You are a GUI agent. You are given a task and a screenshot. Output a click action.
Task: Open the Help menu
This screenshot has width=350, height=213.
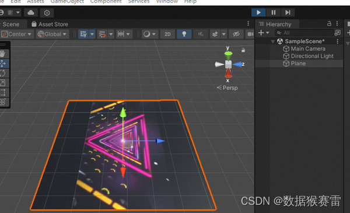pos(190,2)
